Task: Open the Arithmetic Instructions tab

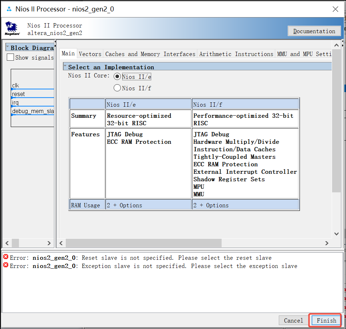Action: pyautogui.click(x=236, y=54)
